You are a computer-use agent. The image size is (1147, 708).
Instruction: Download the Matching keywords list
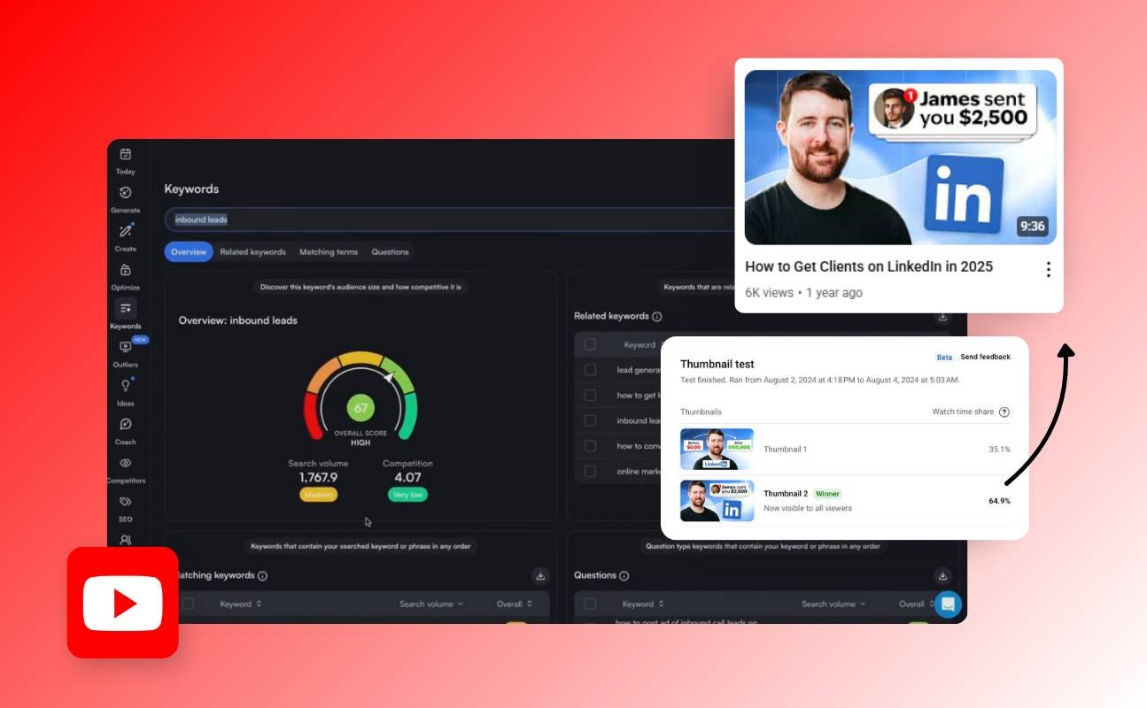point(540,575)
